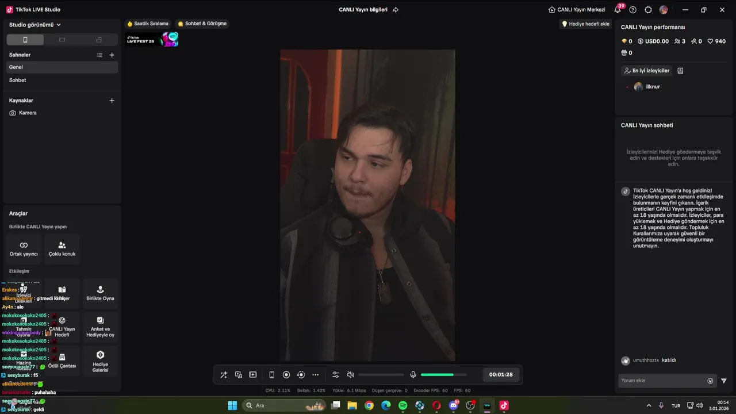736x414 pixels.
Task: Open the media and music icon in control bar
Action: 239,375
